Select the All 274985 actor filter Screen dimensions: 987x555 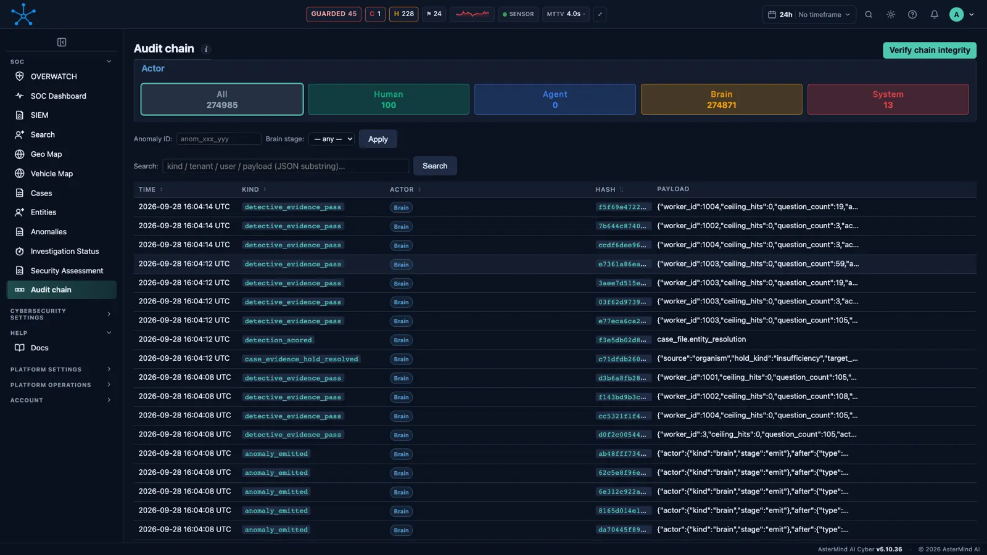pyautogui.click(x=222, y=99)
